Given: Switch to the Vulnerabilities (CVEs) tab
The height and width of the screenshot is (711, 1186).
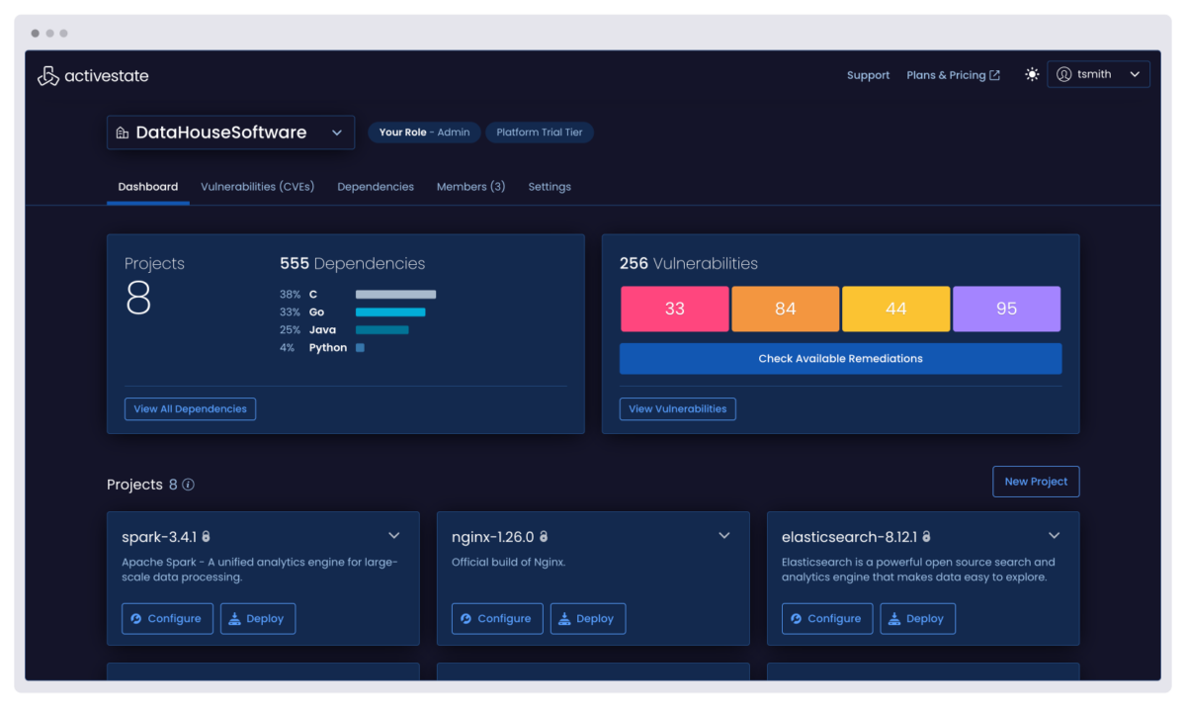Looking at the screenshot, I should (257, 186).
